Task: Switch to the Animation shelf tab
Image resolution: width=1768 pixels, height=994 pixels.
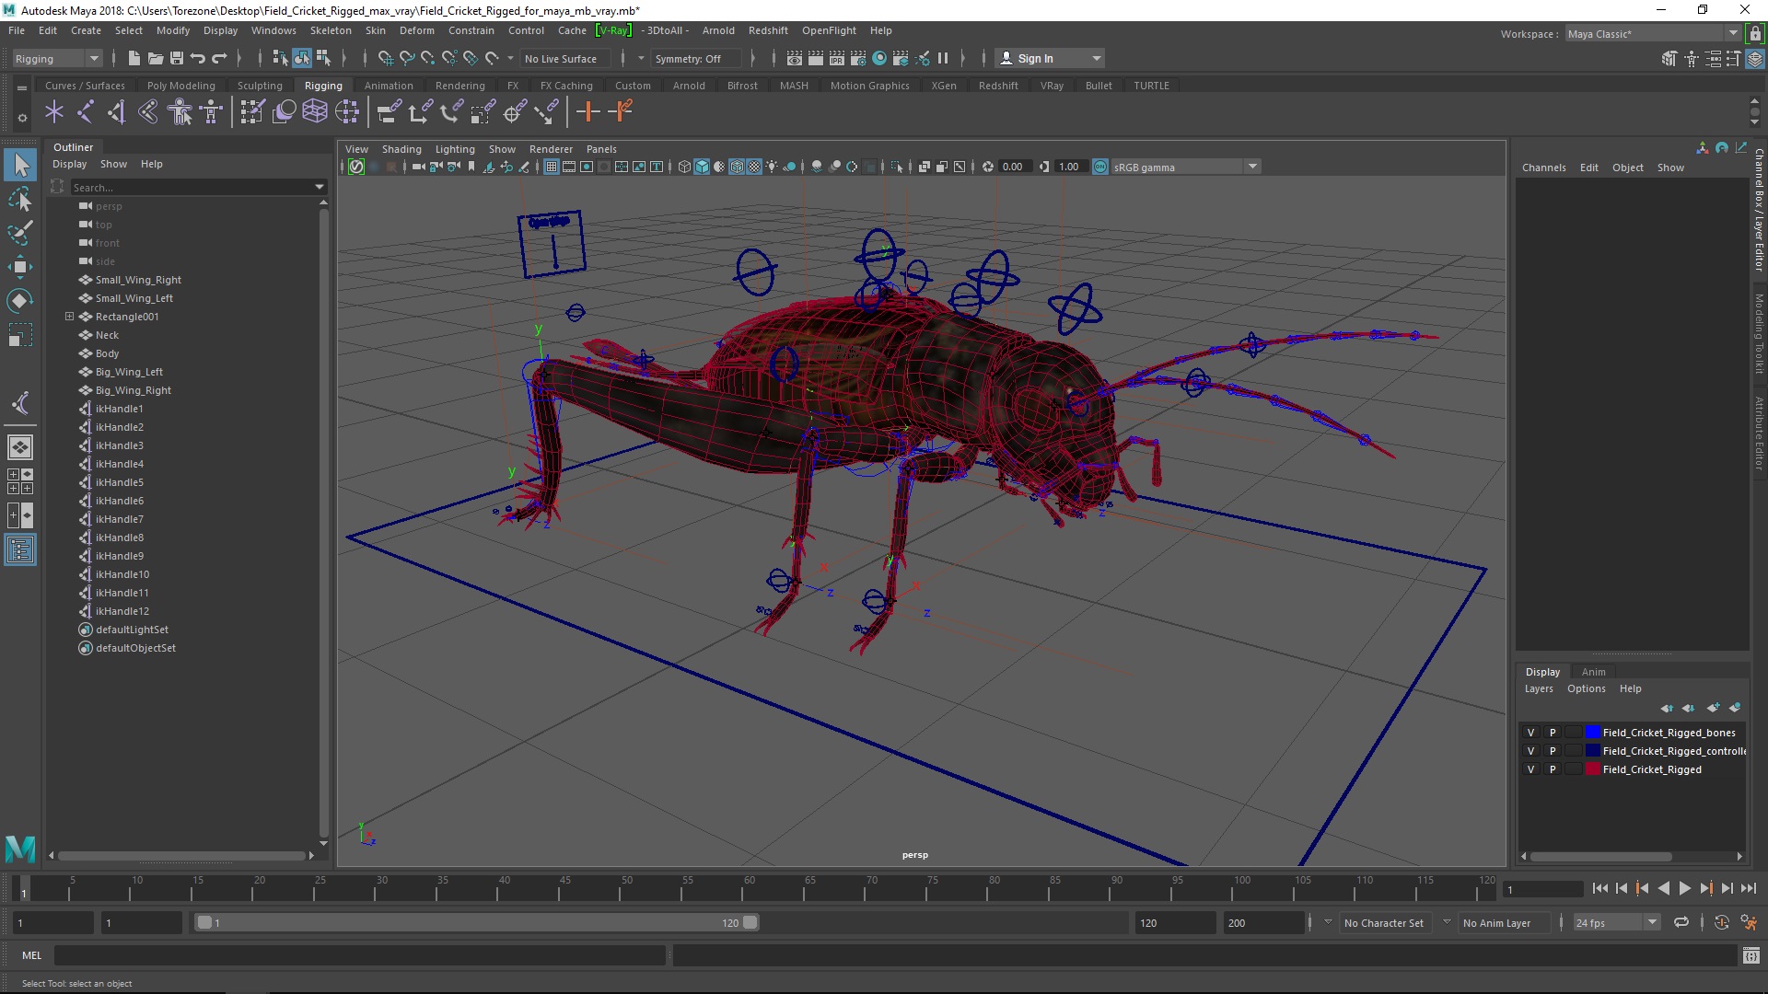Action: (389, 86)
